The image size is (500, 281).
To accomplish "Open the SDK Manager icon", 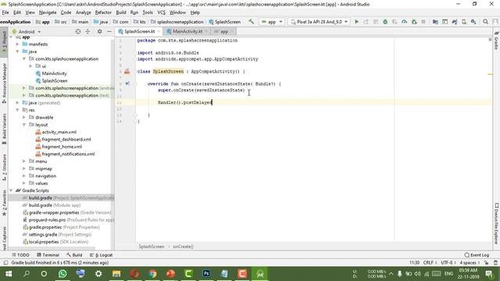I will point(473,22).
